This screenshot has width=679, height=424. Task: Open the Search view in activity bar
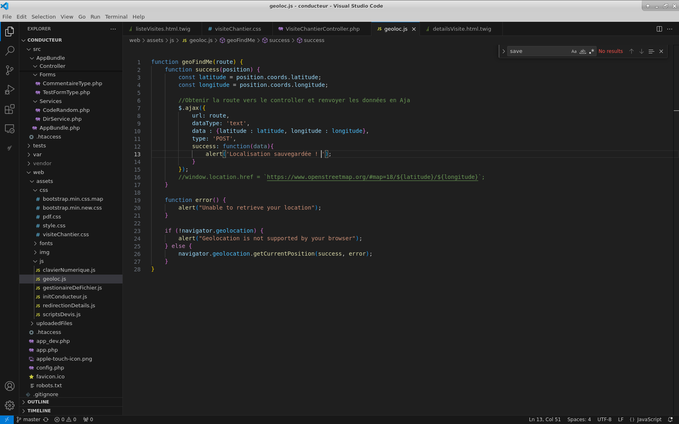(10, 50)
